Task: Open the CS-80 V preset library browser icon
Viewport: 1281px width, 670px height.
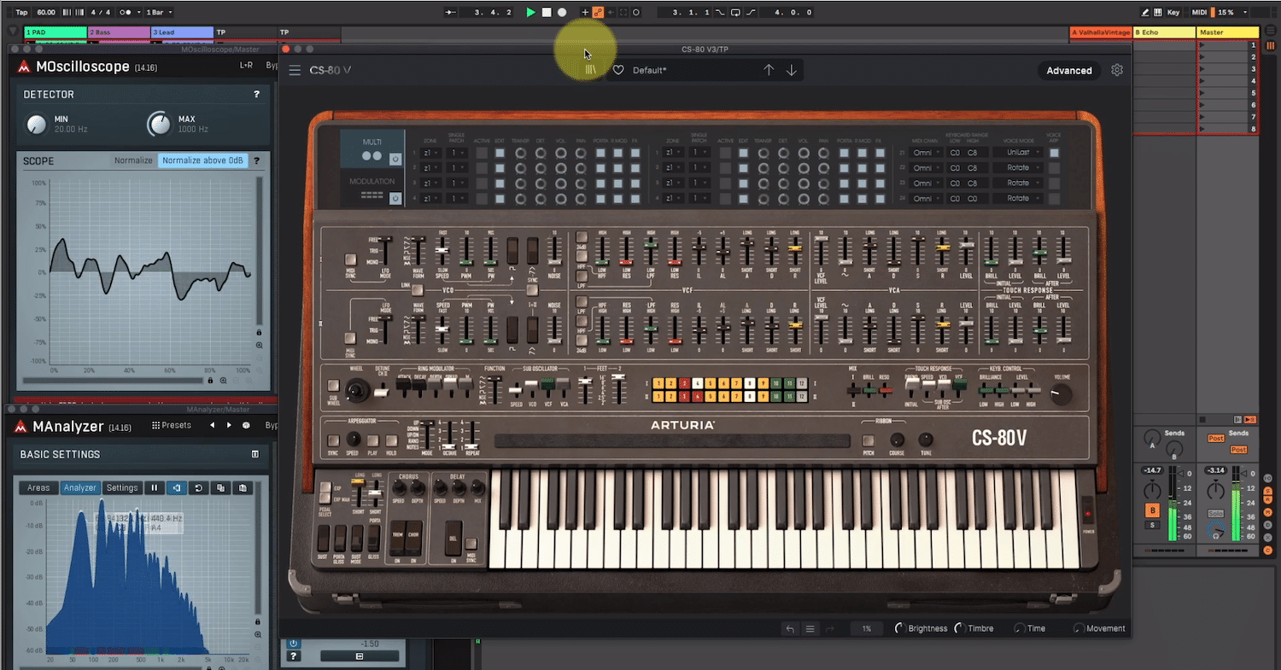Action: pyautogui.click(x=590, y=70)
